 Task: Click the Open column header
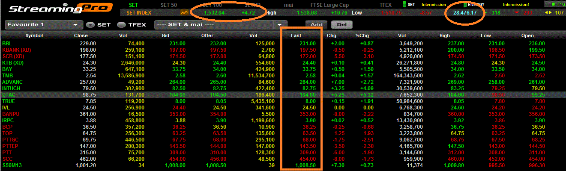point(527,36)
